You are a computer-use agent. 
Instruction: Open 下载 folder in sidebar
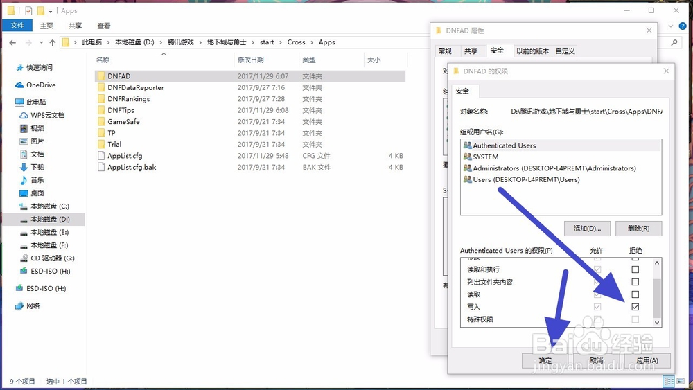[33, 168]
